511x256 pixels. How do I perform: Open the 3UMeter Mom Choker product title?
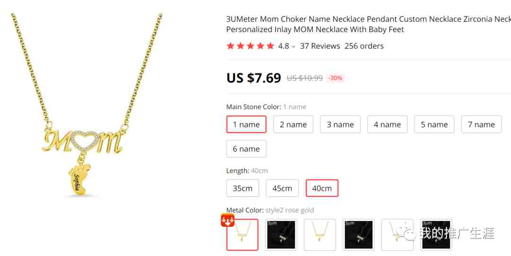click(368, 24)
